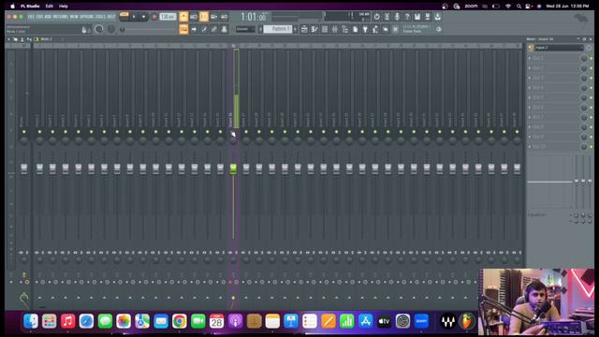This screenshot has width=599, height=337.
Task: Mute the Insert 17 track green LED
Action: click(x=246, y=132)
